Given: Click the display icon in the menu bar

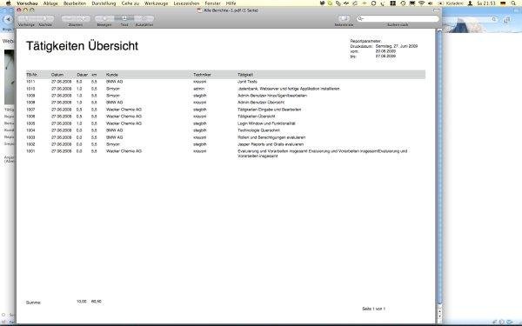Looking at the screenshot, I should (x=412, y=3).
